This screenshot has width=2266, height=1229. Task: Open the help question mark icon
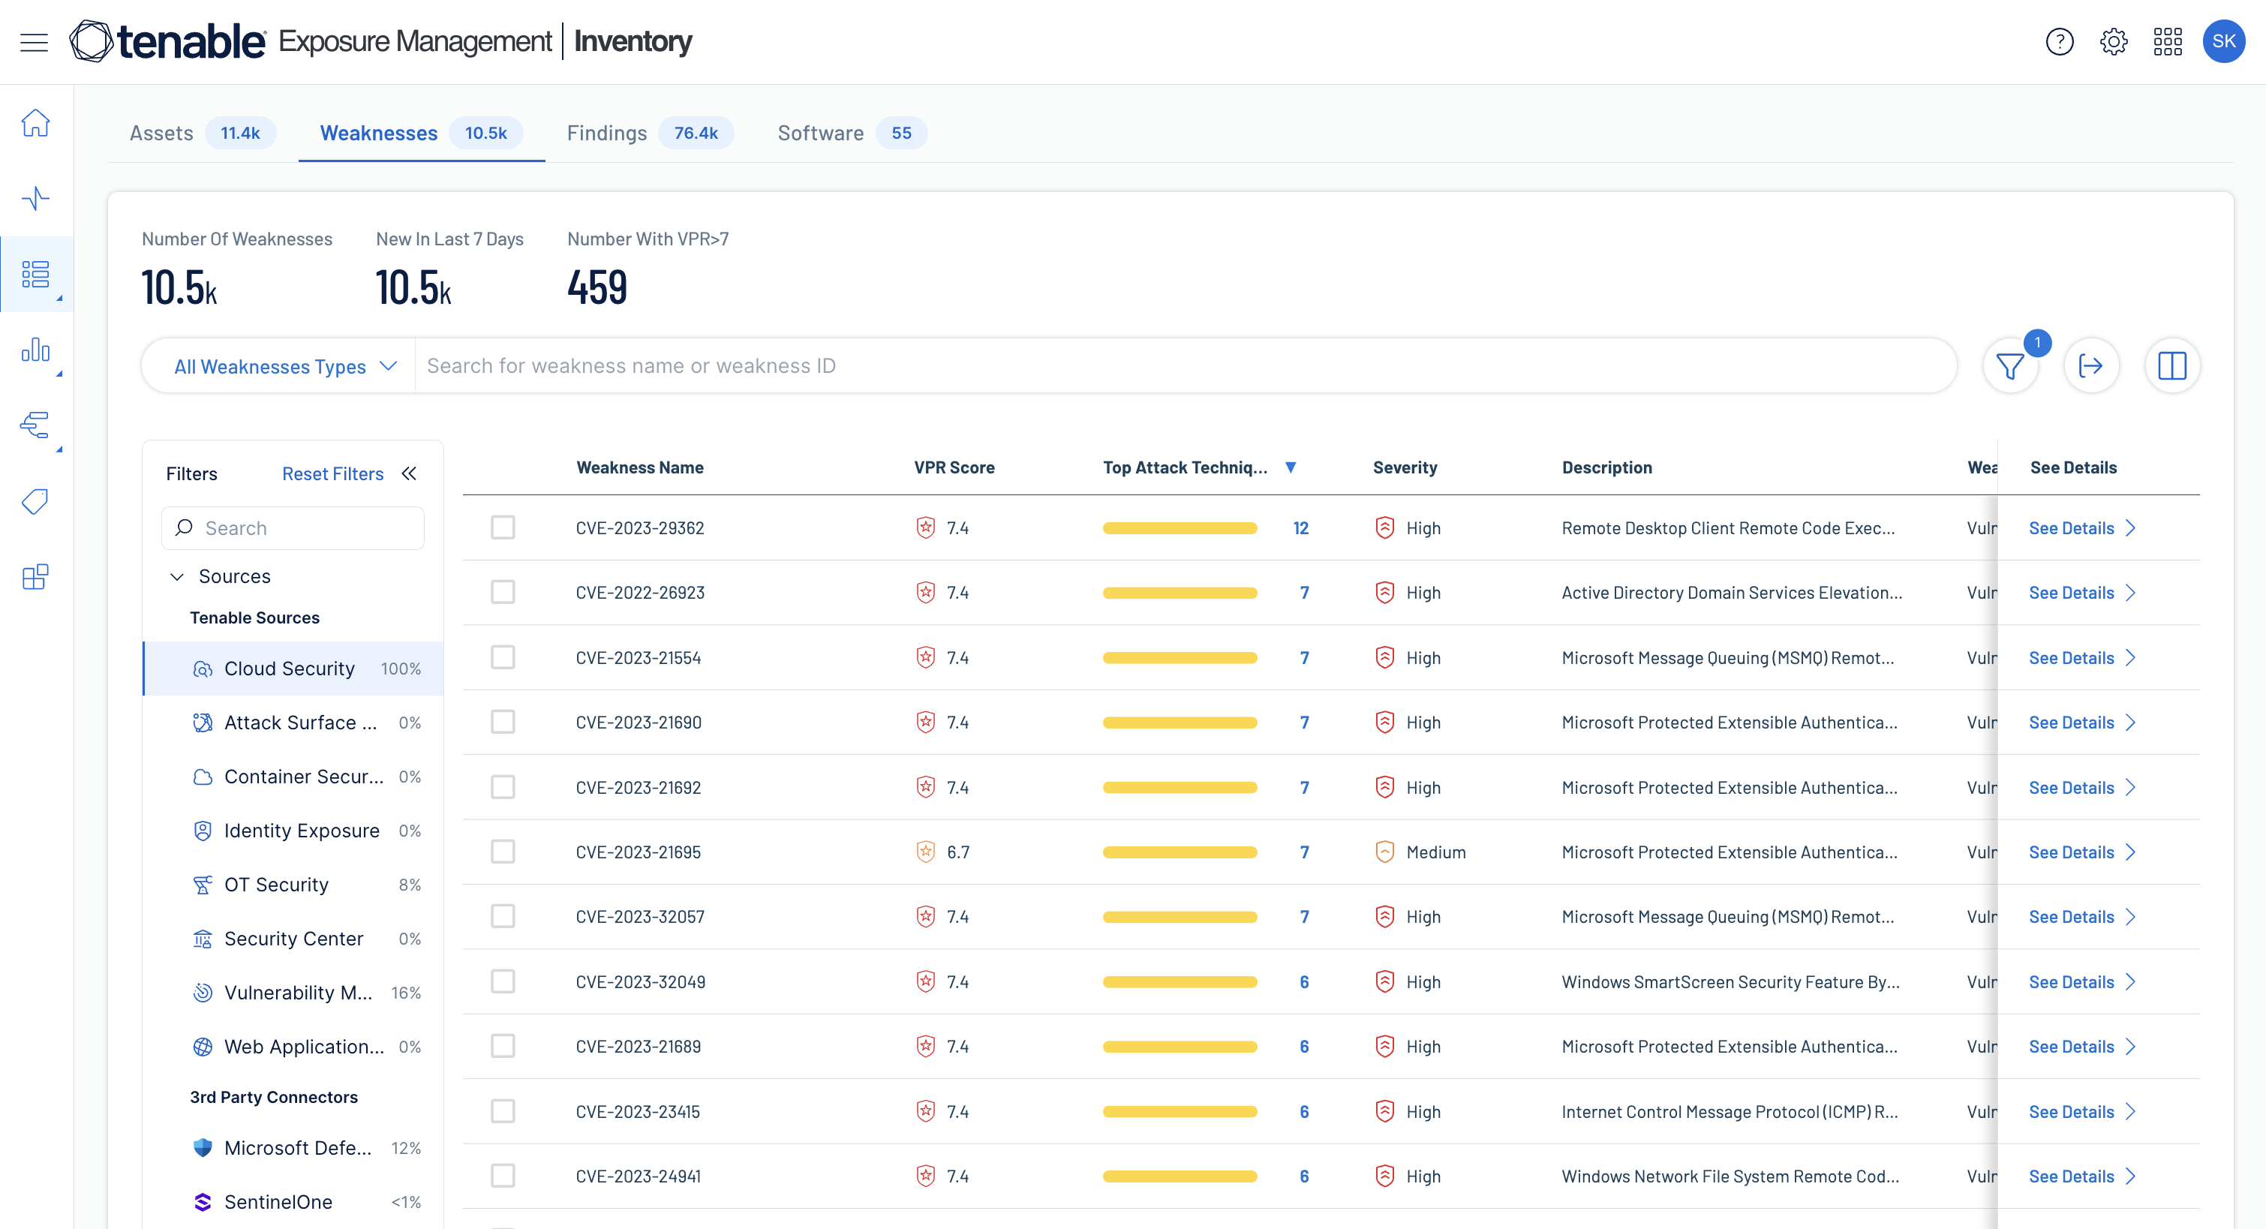(2058, 41)
